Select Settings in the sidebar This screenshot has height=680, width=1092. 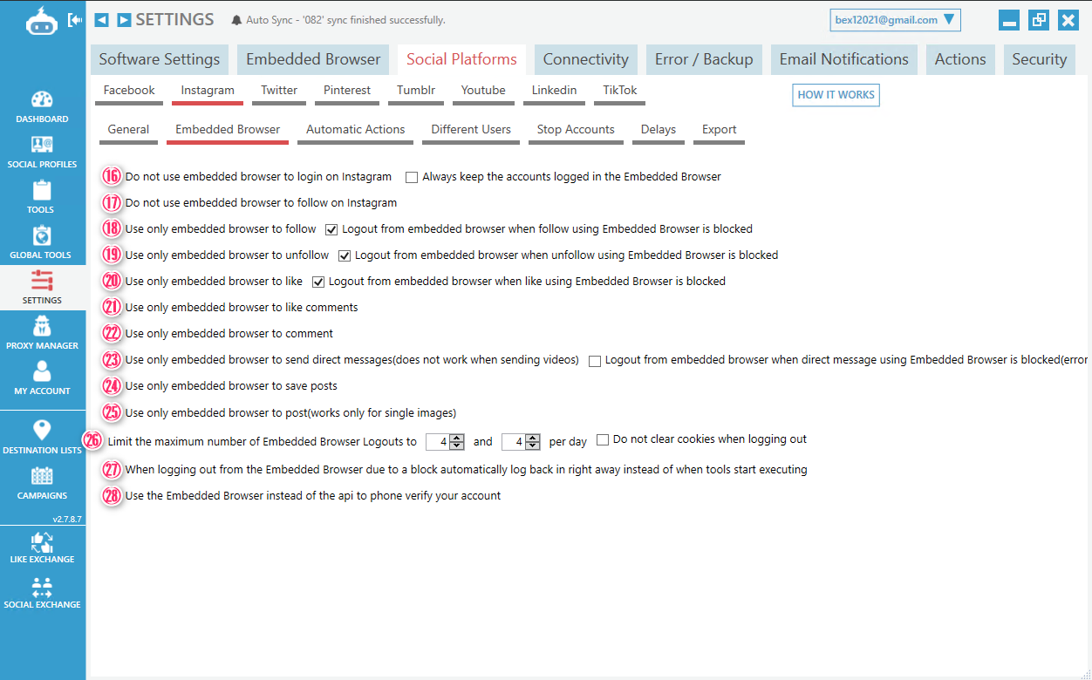42,288
